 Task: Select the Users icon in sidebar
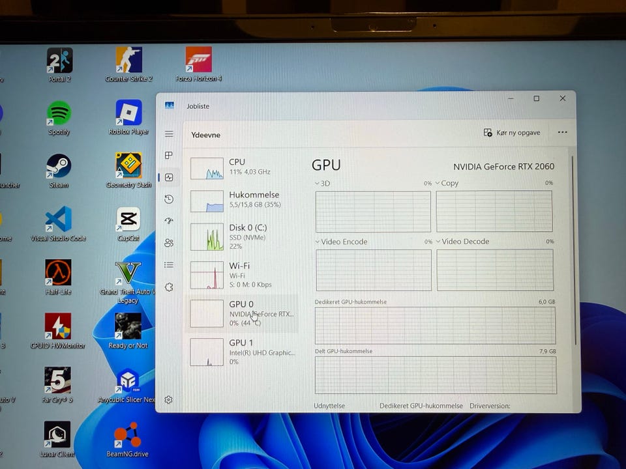pyautogui.click(x=169, y=243)
